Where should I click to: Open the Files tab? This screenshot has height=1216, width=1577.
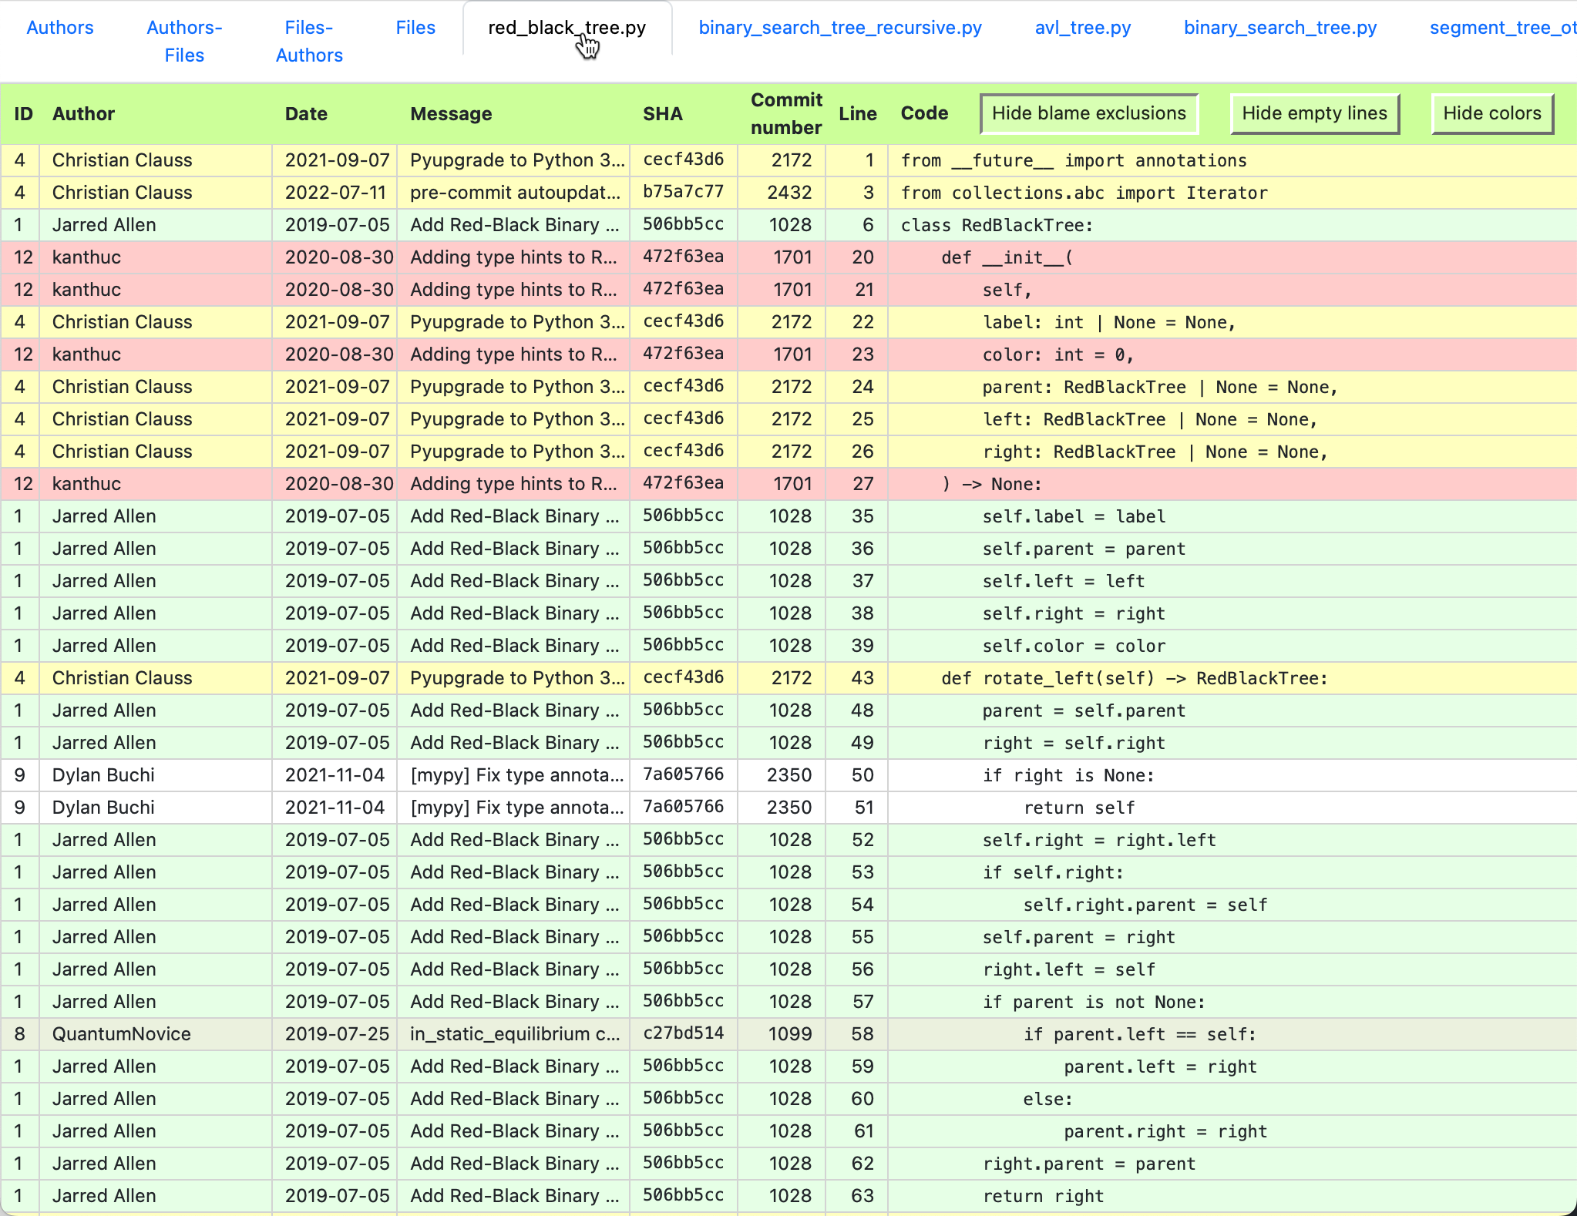(415, 28)
